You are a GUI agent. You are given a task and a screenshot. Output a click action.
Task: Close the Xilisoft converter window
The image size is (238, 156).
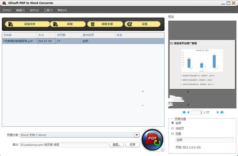234,3
